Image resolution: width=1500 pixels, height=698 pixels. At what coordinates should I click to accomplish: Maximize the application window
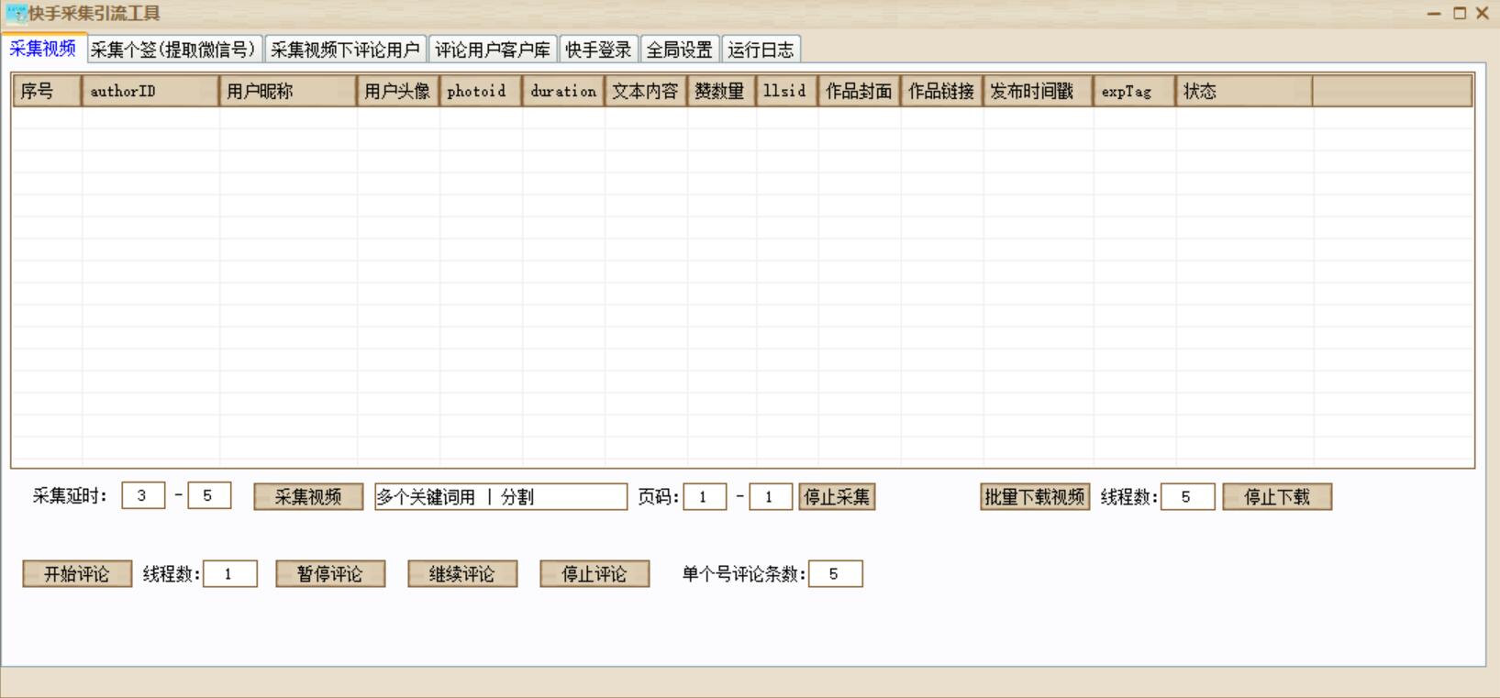point(1459,13)
